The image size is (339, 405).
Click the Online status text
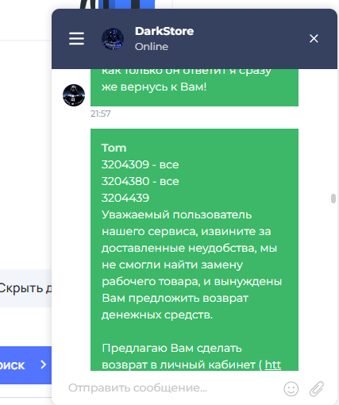click(152, 47)
